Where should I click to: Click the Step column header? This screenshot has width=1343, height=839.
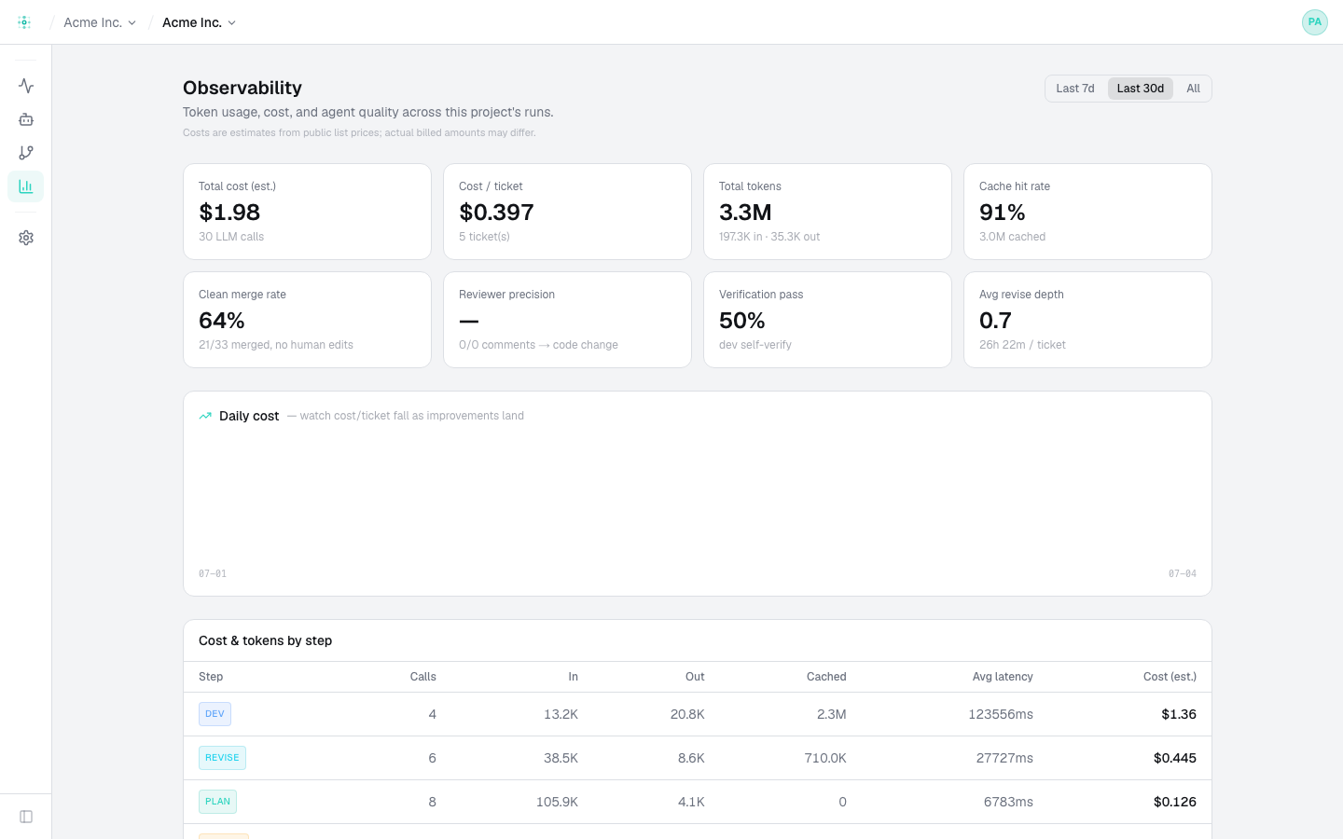[211, 677]
